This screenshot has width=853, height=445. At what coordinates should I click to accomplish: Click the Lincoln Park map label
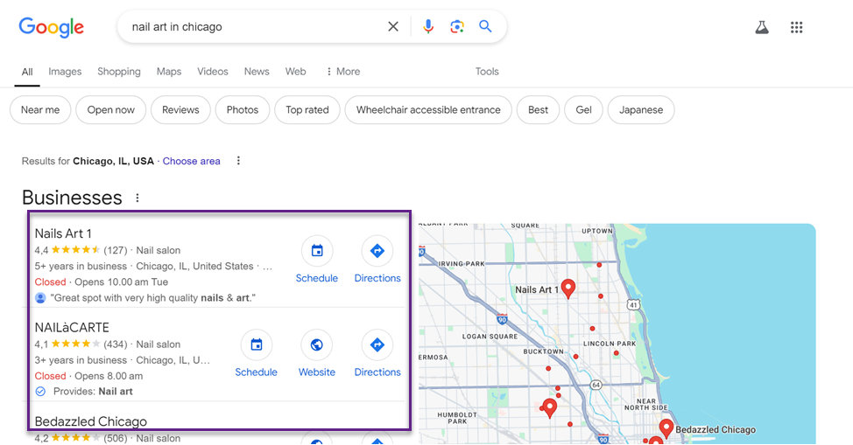coord(610,344)
